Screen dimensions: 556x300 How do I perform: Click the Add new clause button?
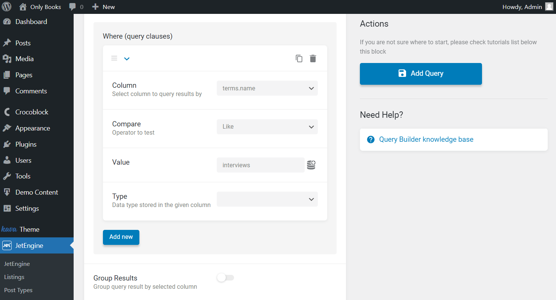click(x=121, y=237)
